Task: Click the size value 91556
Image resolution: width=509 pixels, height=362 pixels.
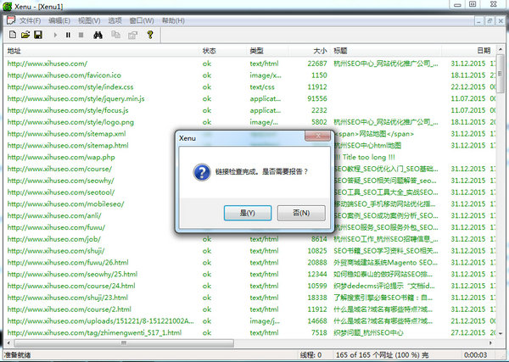Action: coord(317,98)
